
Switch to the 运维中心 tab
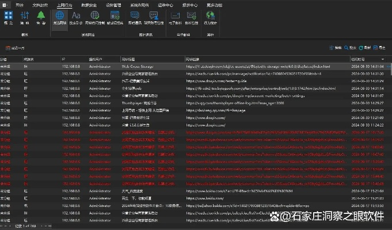pyautogui.click(x=166, y=5)
